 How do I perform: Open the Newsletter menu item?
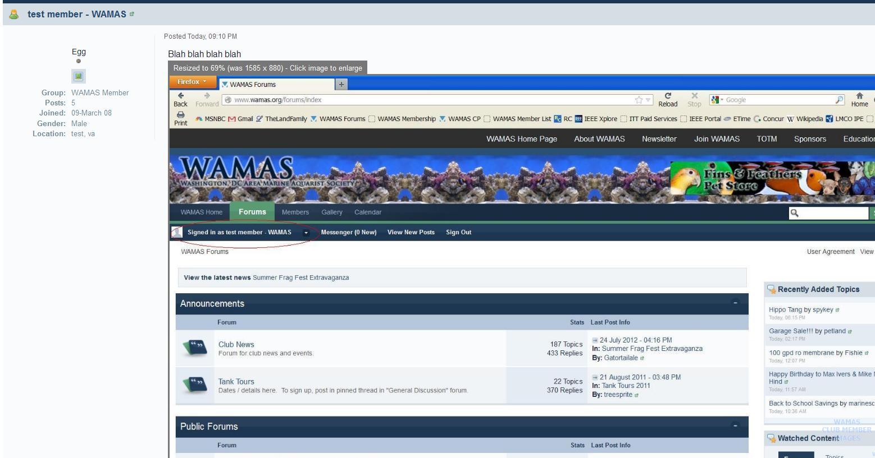[x=659, y=139]
